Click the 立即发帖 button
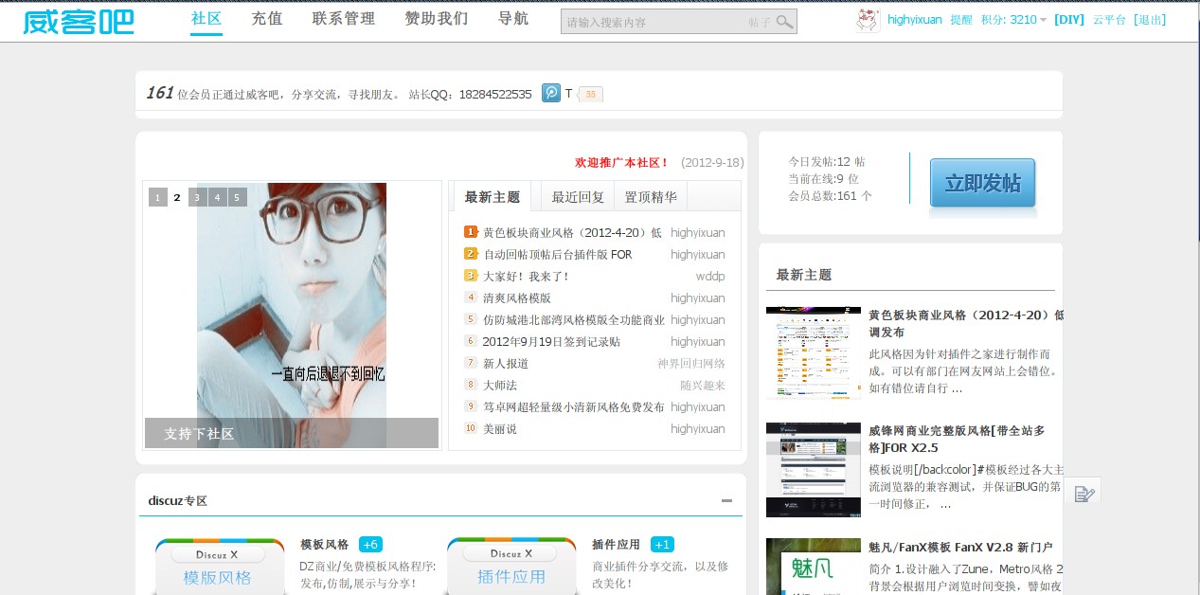This screenshot has width=1200, height=595. tap(982, 183)
